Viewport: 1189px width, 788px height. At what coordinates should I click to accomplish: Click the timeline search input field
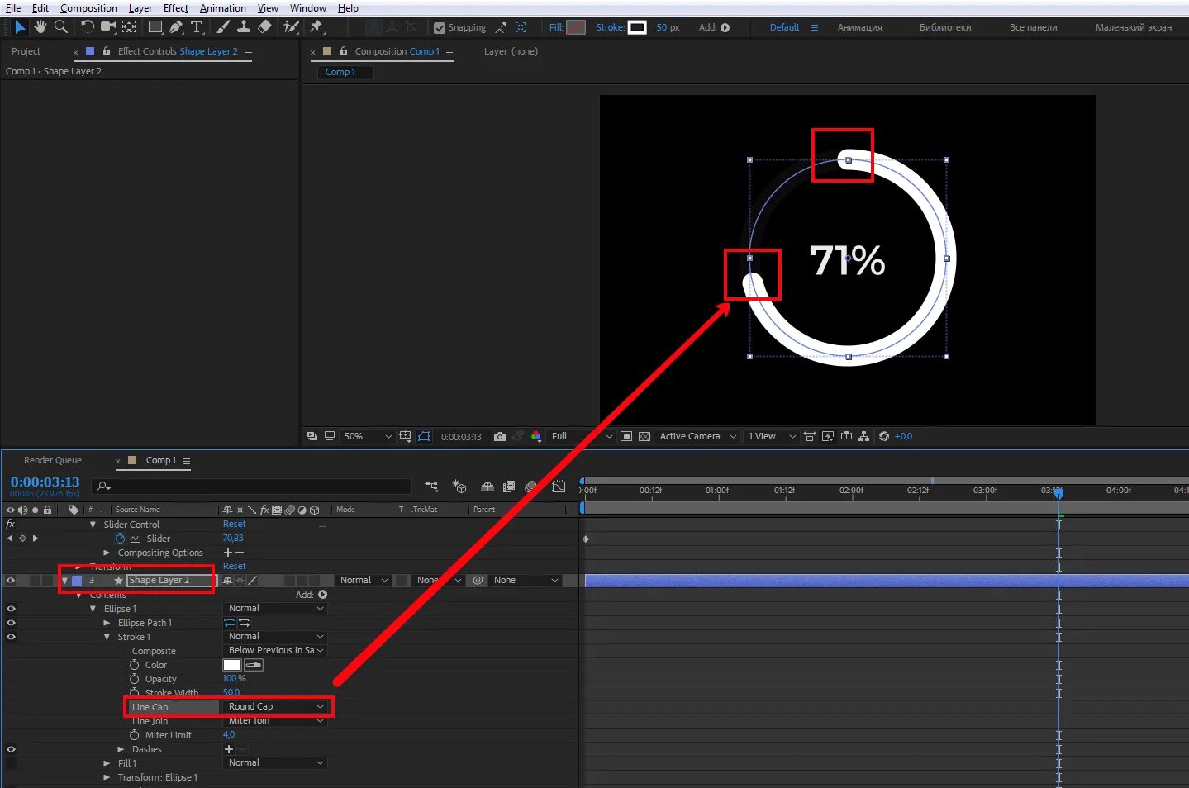click(251, 487)
